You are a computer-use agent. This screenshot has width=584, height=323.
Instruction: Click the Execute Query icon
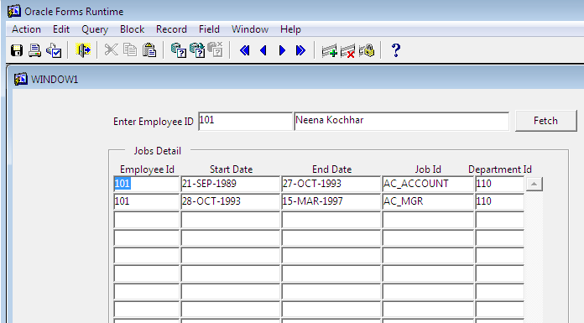pyautogui.click(x=197, y=50)
